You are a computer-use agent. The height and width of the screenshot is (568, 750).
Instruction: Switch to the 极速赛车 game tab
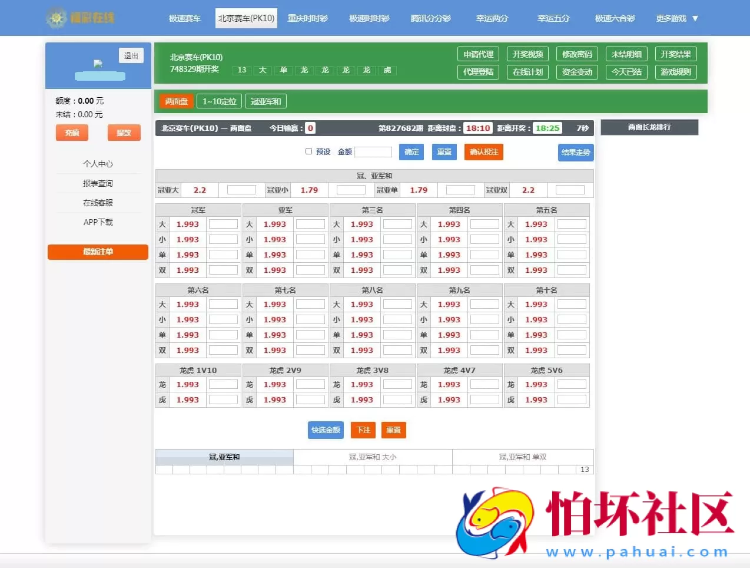coord(185,18)
